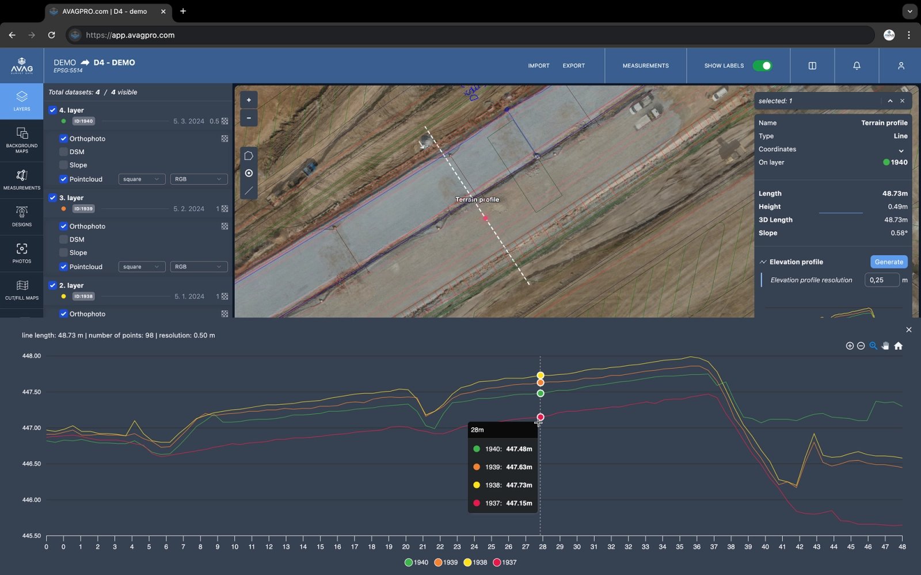Click the elevation profile resolution field
921x575 pixels.
[x=881, y=280]
